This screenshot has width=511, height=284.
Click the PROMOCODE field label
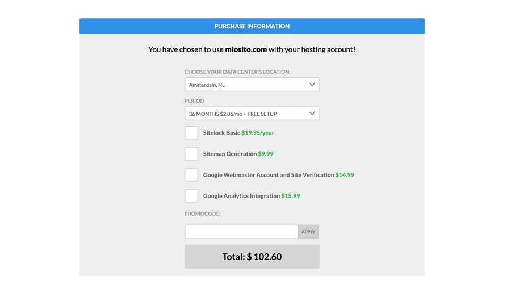coord(202,214)
